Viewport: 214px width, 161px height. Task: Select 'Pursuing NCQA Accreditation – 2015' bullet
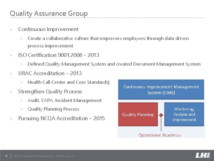[x=62, y=118]
